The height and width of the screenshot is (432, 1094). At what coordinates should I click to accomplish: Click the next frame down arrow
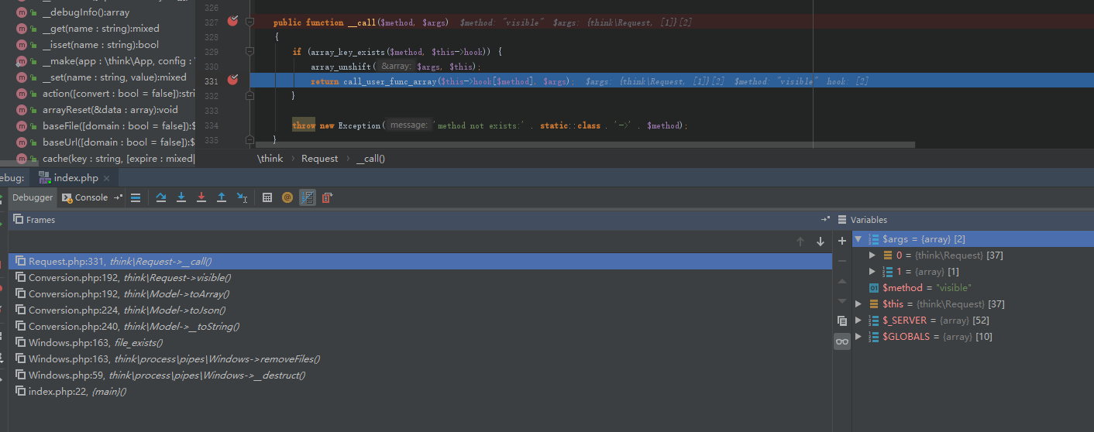pos(820,242)
